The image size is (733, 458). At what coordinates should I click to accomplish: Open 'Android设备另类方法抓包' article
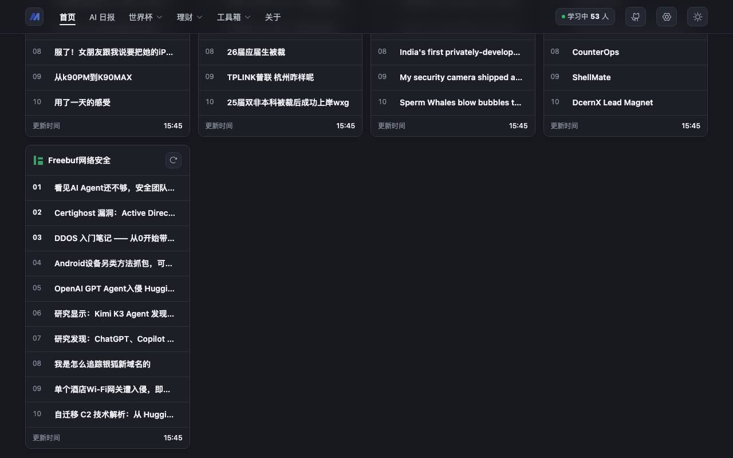108,263
